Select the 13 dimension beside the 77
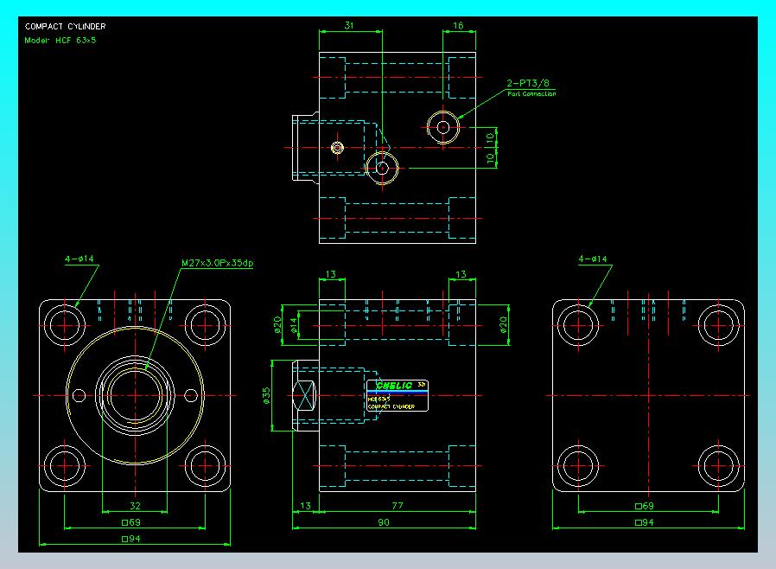 point(305,506)
